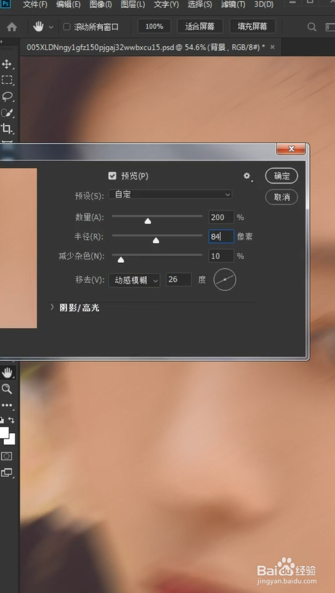
Task: Click the 填充屏幕 button
Action: (253, 27)
